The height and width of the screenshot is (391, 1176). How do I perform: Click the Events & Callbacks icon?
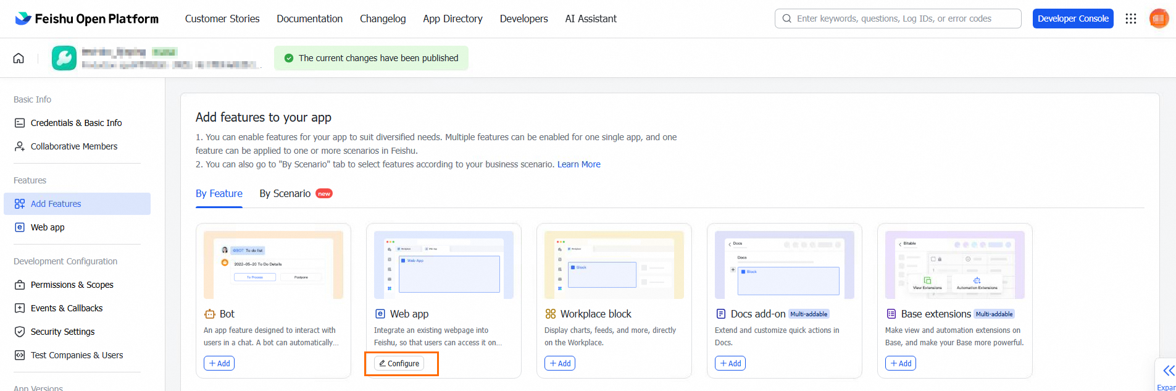[20, 308]
